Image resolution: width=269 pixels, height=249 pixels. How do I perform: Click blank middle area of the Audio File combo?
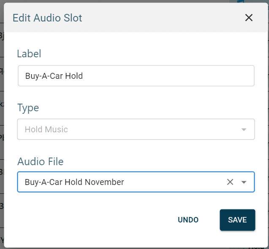click(173, 182)
